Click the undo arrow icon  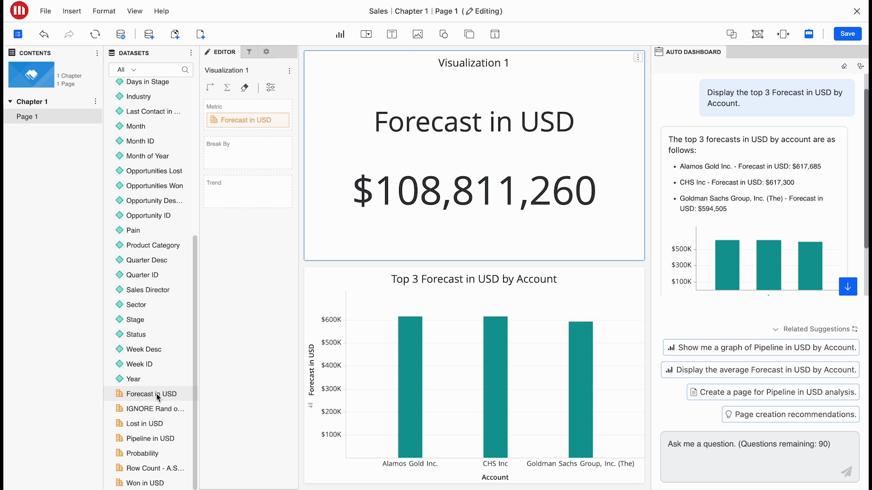(x=44, y=34)
